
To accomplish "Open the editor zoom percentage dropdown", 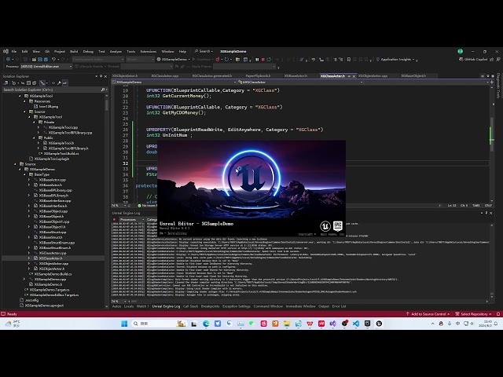I will click(x=119, y=206).
